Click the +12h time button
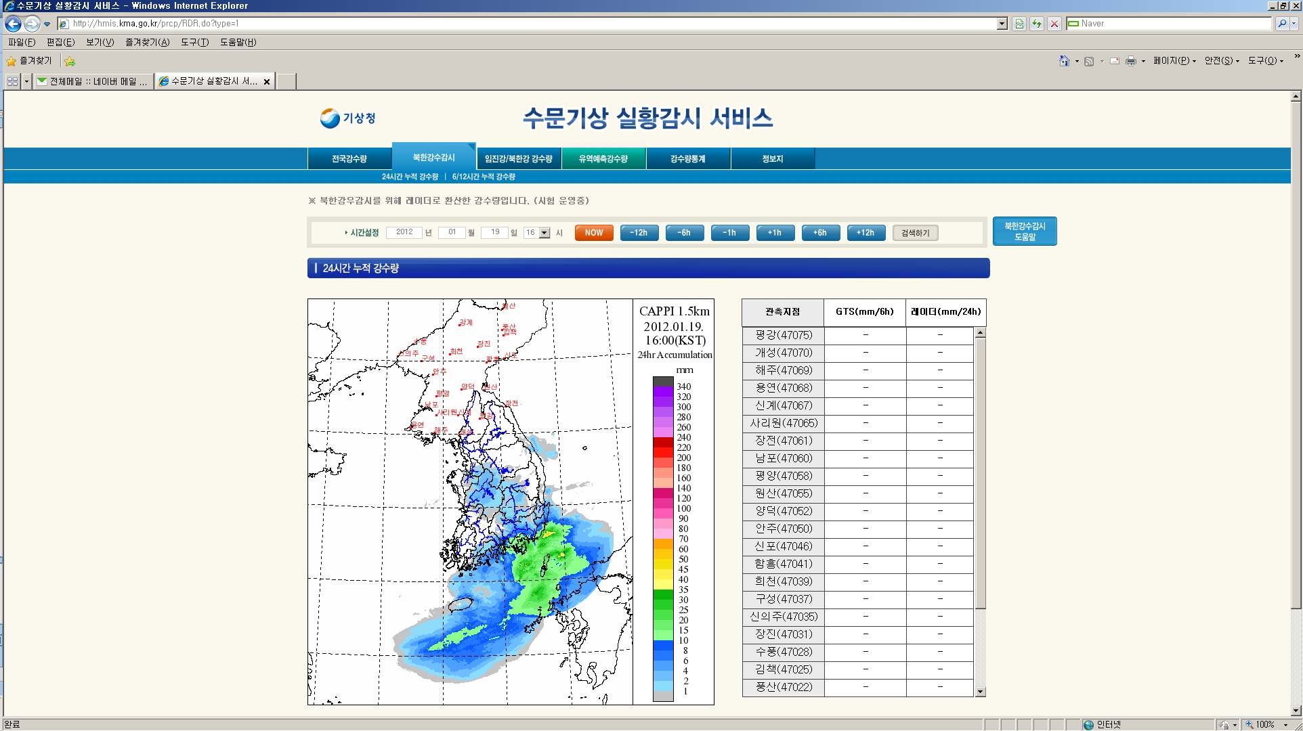 pyautogui.click(x=866, y=233)
